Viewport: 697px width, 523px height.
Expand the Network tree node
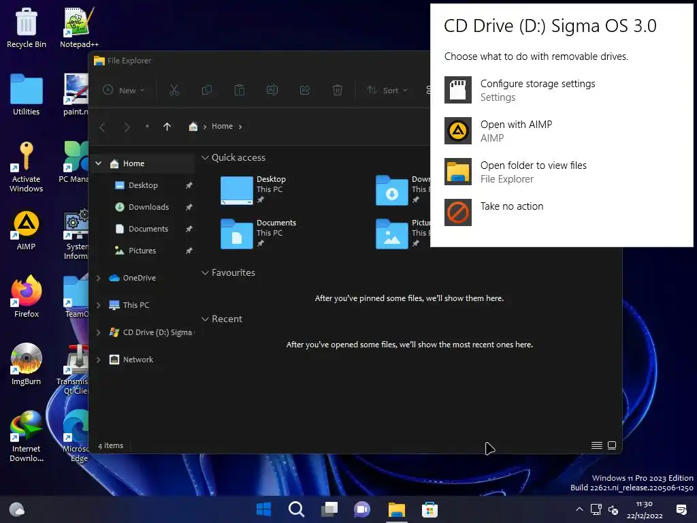pyautogui.click(x=99, y=360)
